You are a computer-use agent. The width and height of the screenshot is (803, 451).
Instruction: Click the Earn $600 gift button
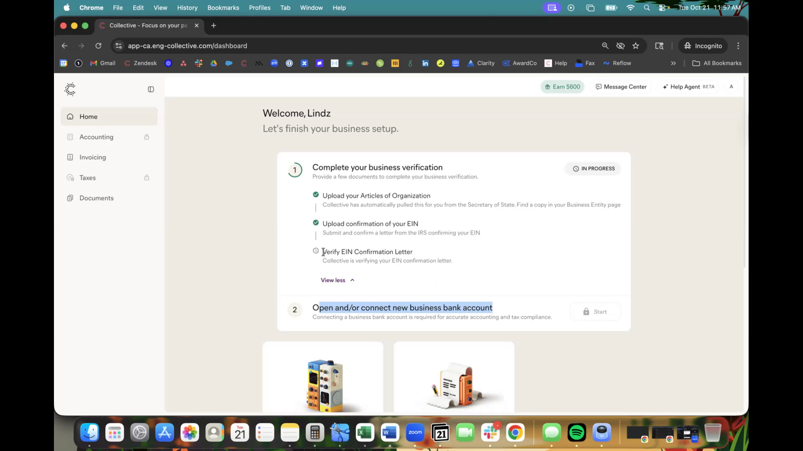[x=562, y=87]
